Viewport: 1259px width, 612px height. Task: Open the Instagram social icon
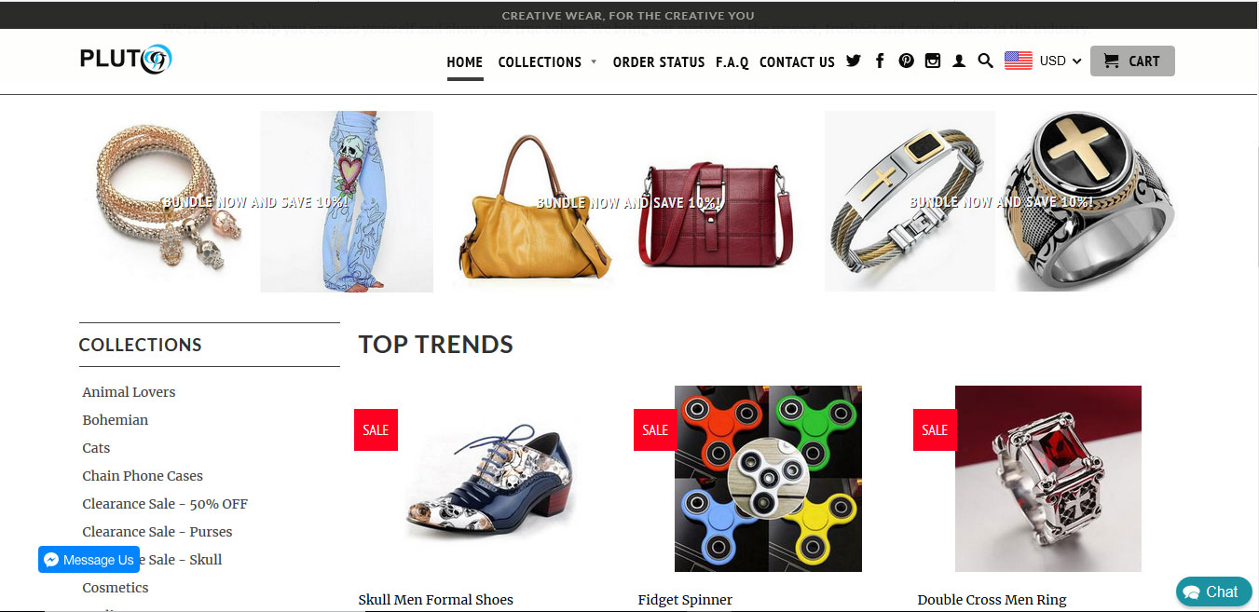(933, 61)
